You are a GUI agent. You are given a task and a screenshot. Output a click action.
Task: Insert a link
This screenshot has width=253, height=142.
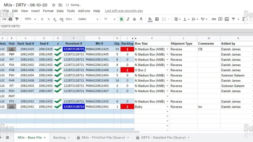point(214,19)
